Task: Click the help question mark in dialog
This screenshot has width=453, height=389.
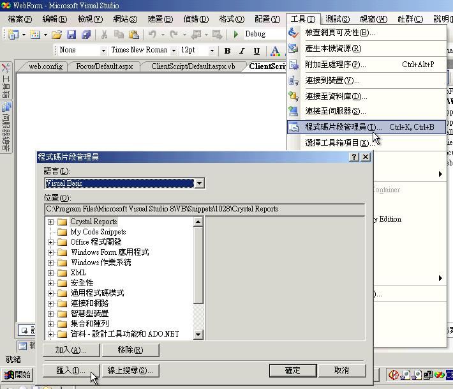Action: pyautogui.click(x=354, y=156)
